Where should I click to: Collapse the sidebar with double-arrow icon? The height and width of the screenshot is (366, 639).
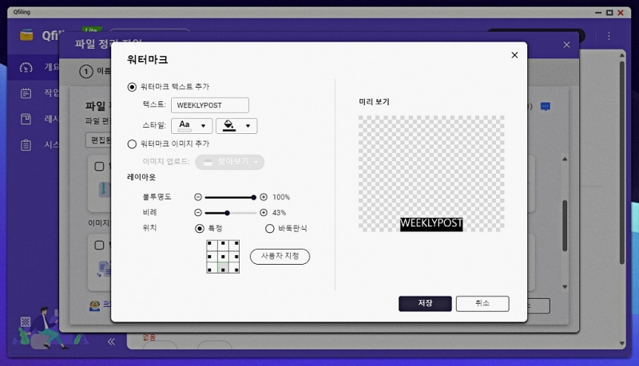tap(112, 341)
